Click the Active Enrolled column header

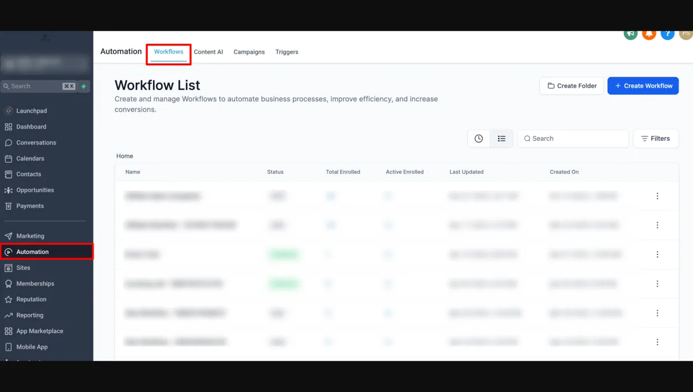(x=405, y=172)
